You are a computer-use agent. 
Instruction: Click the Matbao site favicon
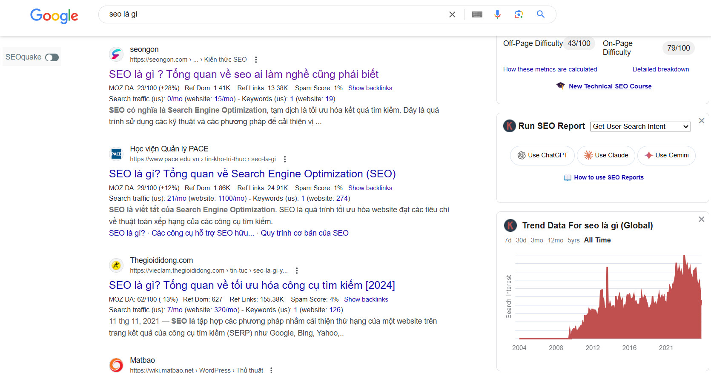click(116, 365)
